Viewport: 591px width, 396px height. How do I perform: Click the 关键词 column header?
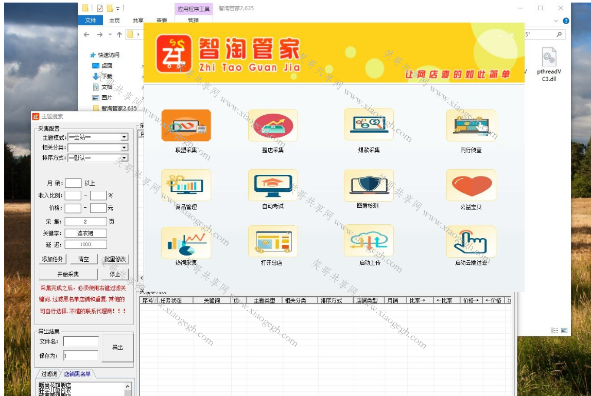pyautogui.click(x=212, y=300)
